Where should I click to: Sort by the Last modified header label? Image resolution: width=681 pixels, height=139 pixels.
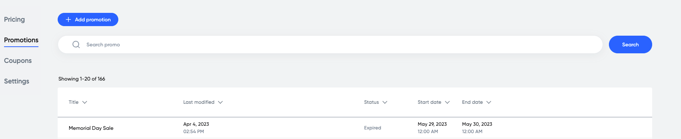click(x=199, y=102)
